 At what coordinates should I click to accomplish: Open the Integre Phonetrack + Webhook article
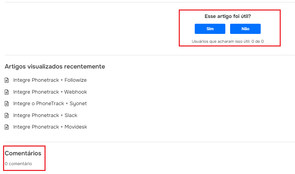[x=50, y=92]
